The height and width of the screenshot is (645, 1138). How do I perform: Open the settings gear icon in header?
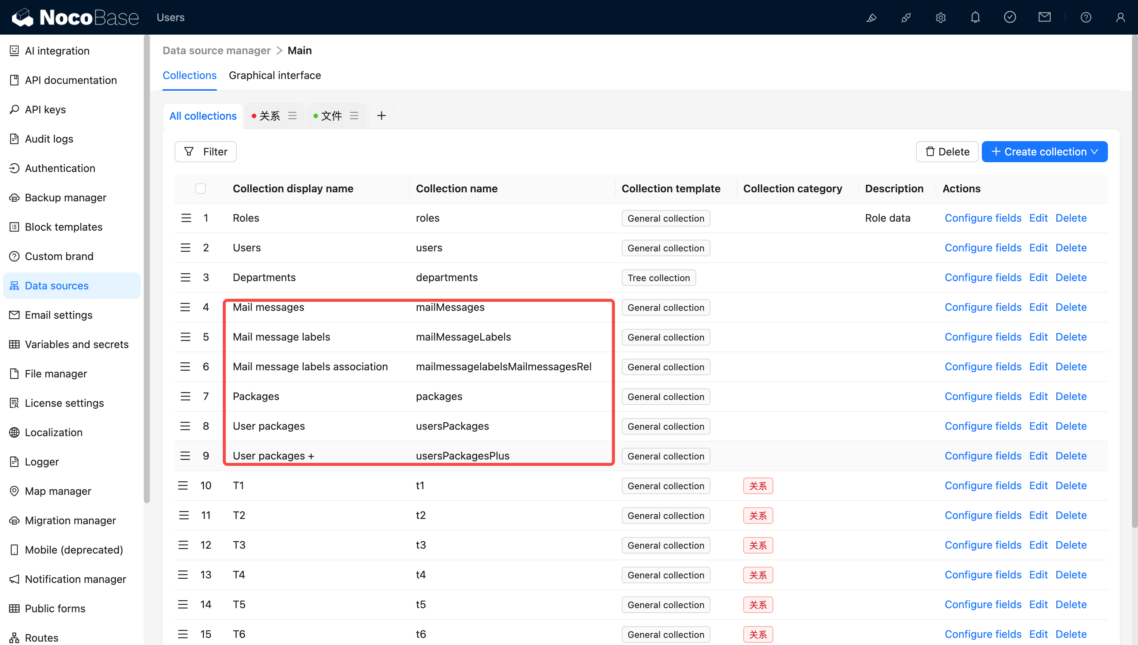(x=940, y=17)
